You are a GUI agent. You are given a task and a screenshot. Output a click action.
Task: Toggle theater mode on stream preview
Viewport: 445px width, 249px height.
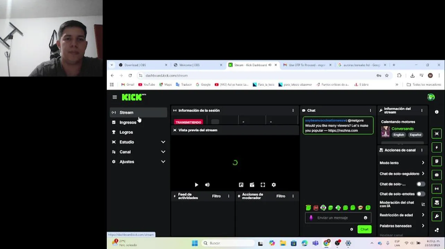(x=252, y=185)
